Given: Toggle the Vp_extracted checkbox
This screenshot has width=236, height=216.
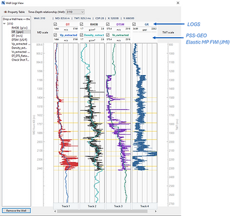Looking at the screenshot, I should point(56,35).
